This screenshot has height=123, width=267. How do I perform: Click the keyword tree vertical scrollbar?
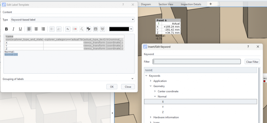[259, 95]
